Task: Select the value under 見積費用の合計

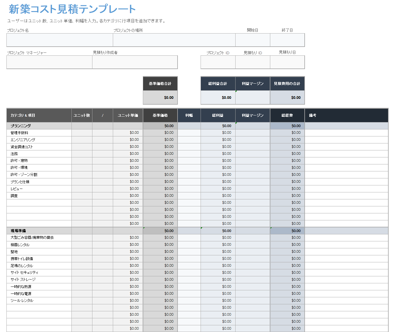Action: coord(287,97)
